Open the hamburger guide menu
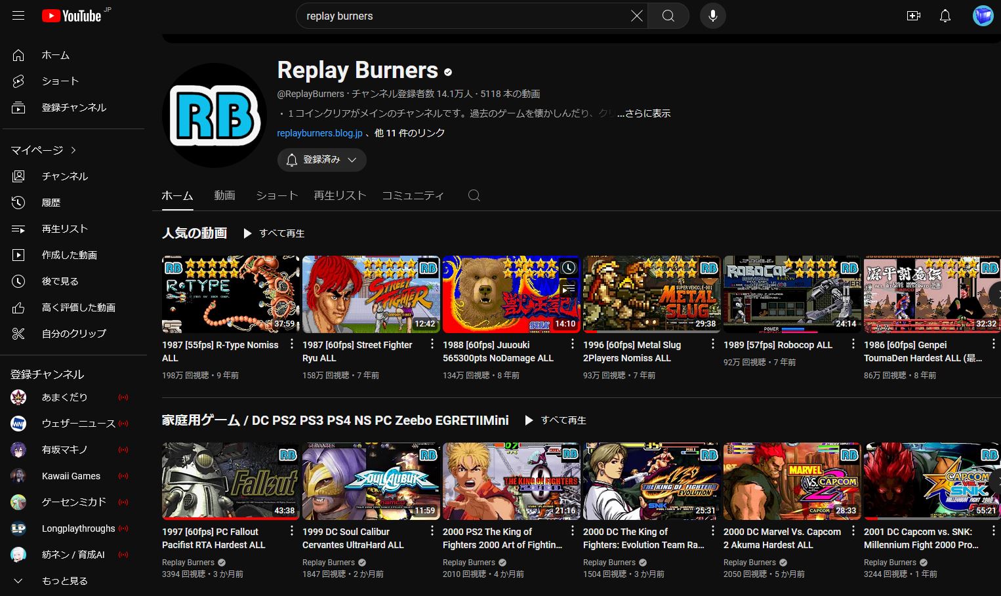The height and width of the screenshot is (596, 1001). click(18, 16)
